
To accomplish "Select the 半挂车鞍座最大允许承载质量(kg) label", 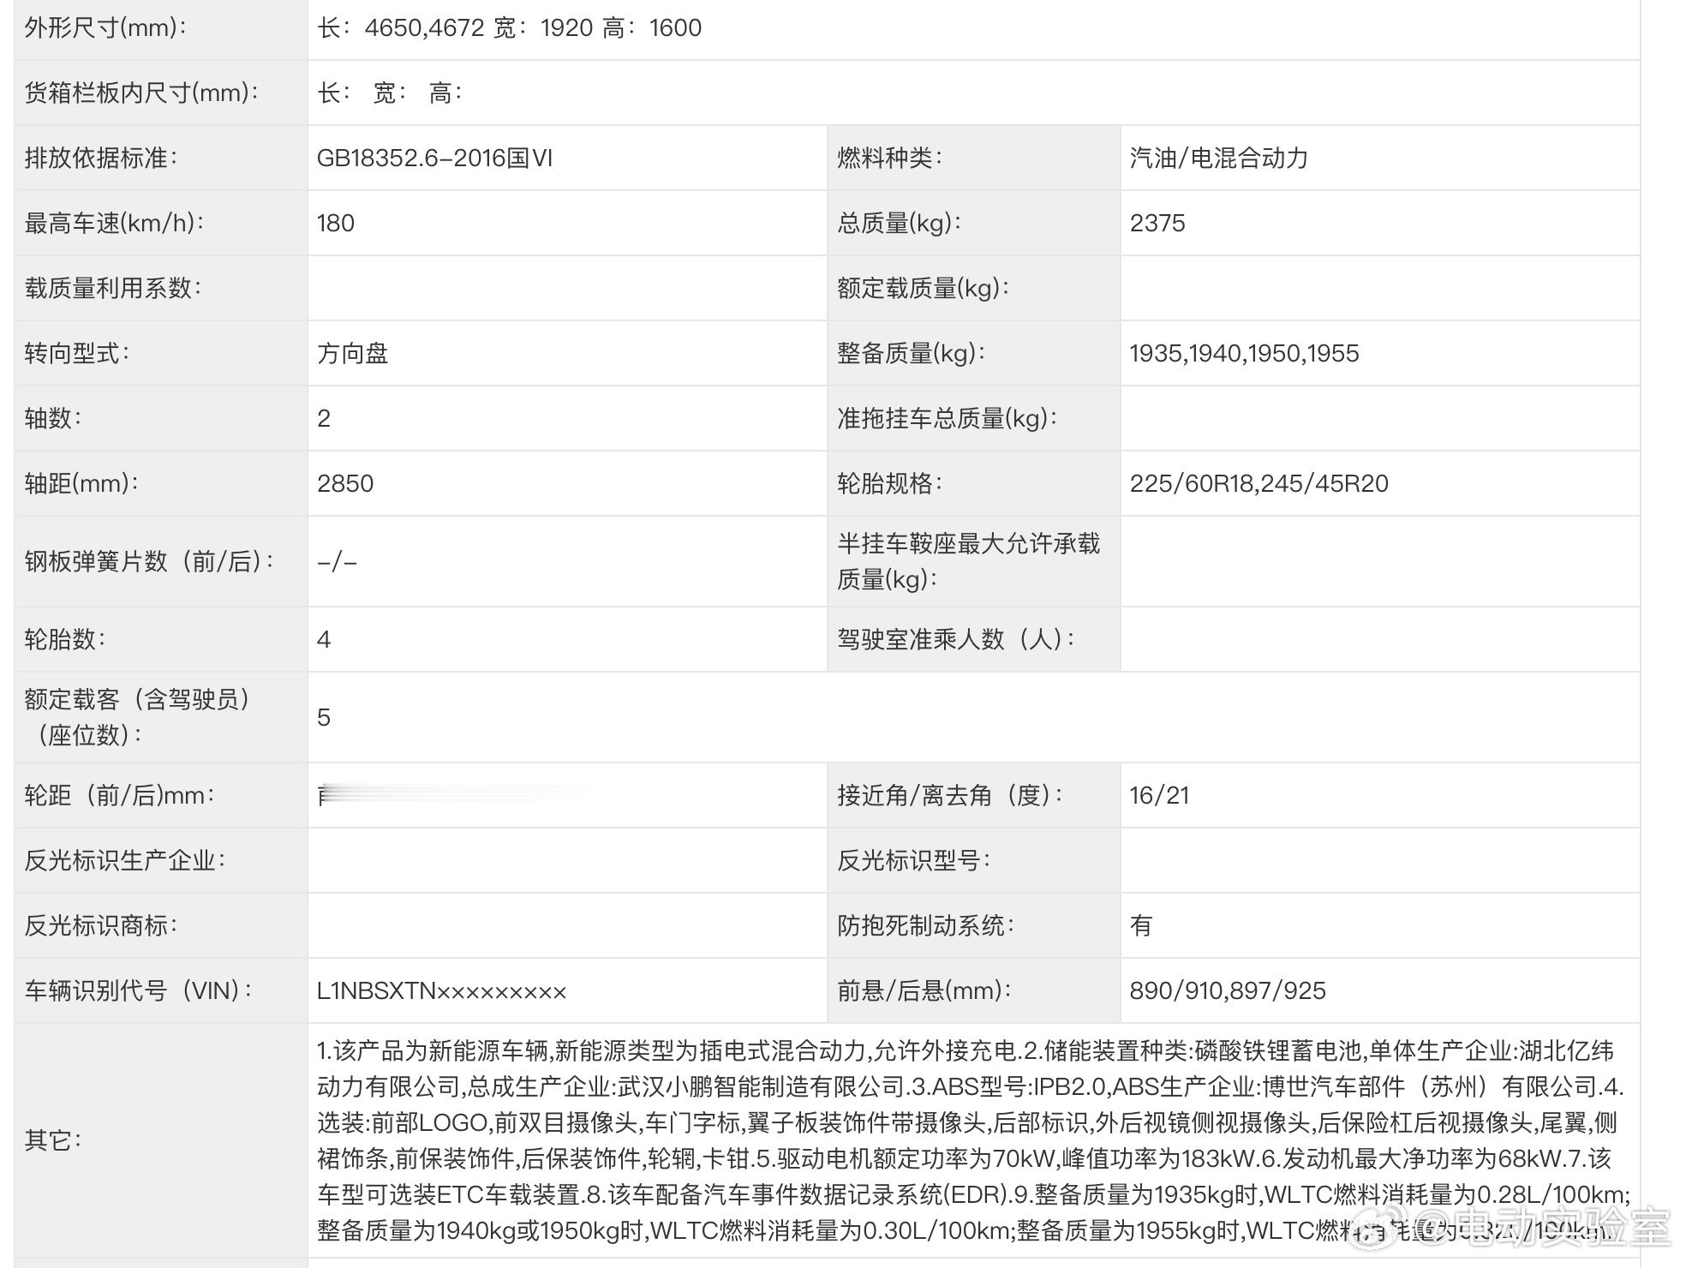I will pos(968,561).
